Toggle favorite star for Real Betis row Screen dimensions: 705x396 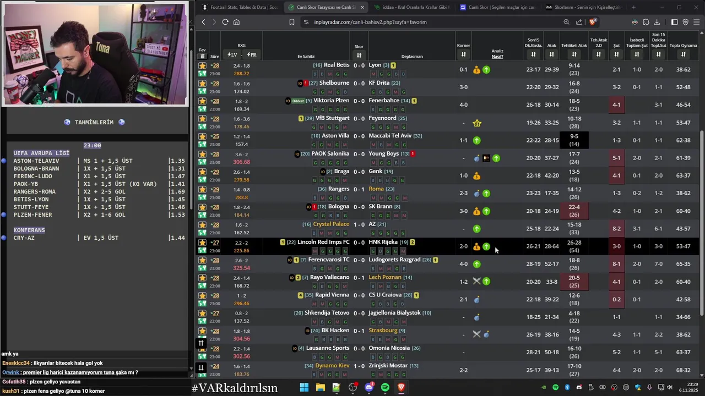click(202, 65)
